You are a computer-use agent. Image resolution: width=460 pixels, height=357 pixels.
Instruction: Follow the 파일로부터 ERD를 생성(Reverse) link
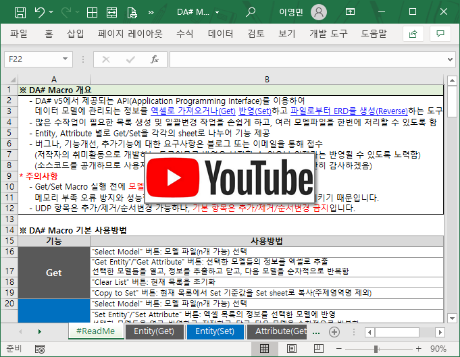coord(349,111)
